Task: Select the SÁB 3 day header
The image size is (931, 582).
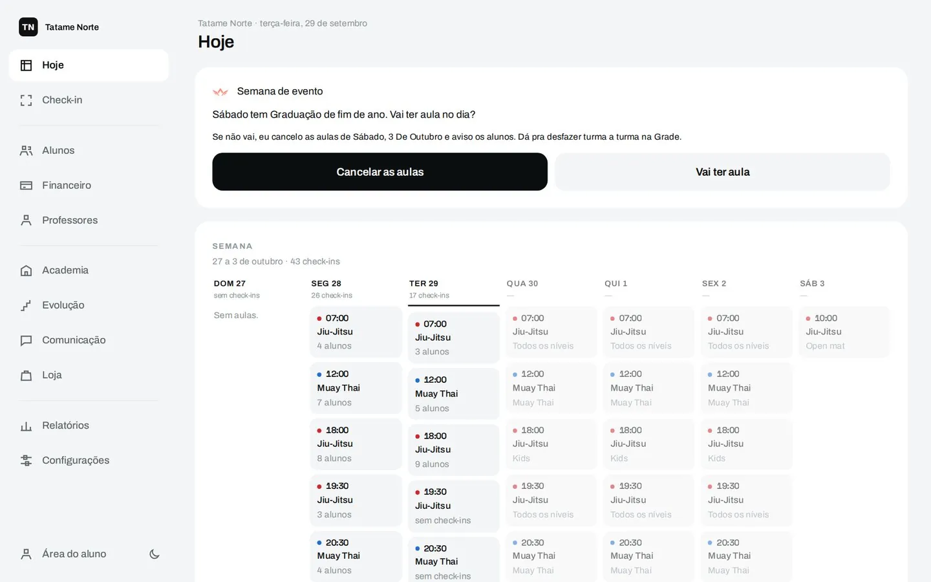Action: click(844, 289)
